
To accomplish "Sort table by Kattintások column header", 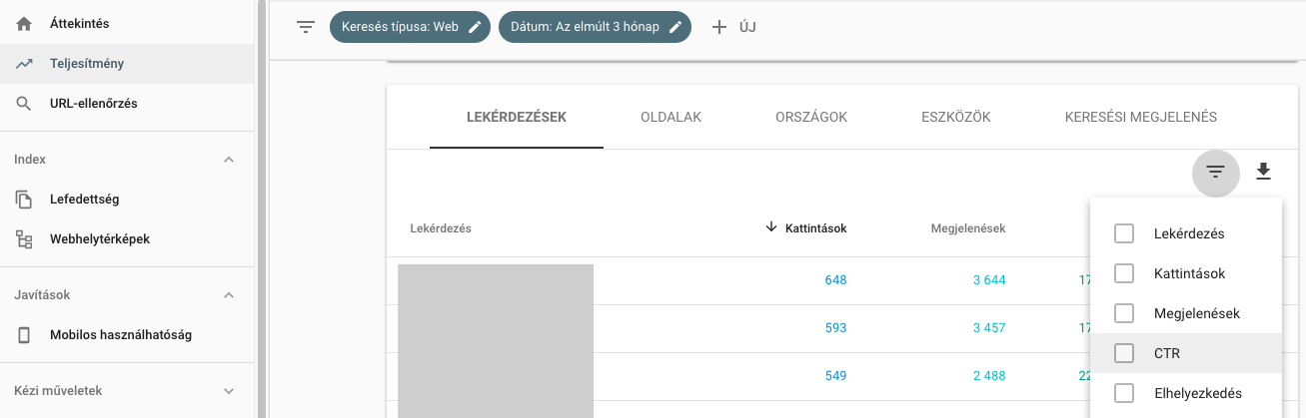I will (814, 228).
